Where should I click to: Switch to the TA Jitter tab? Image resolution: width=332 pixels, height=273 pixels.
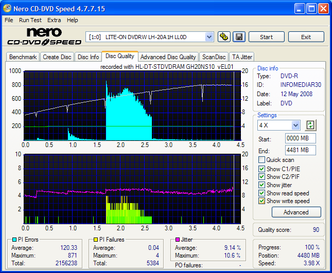pos(242,57)
